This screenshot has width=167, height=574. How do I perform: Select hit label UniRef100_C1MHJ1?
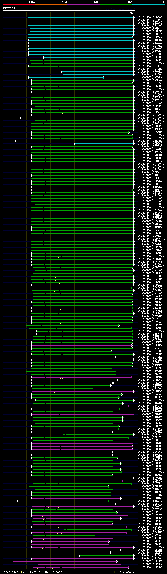click(x=150, y=109)
